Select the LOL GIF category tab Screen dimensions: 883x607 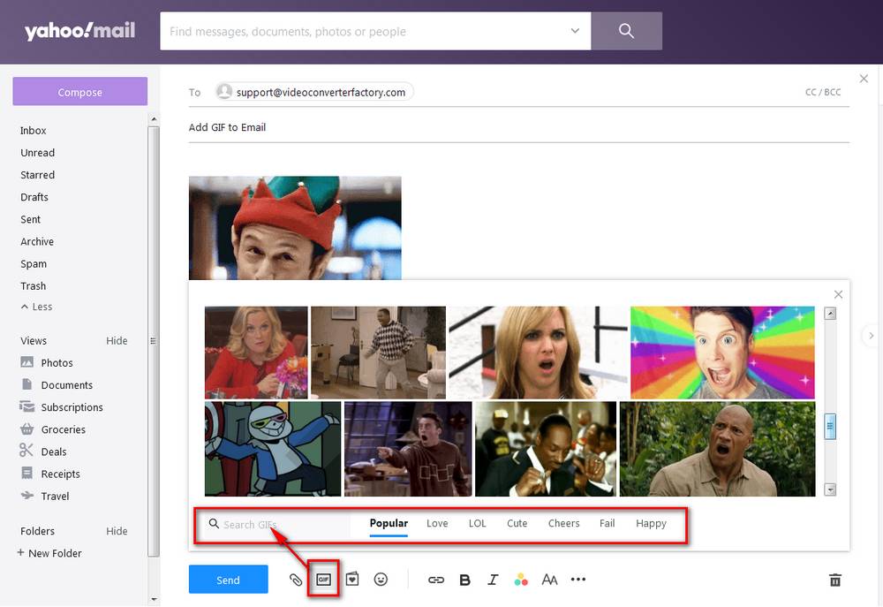(477, 523)
